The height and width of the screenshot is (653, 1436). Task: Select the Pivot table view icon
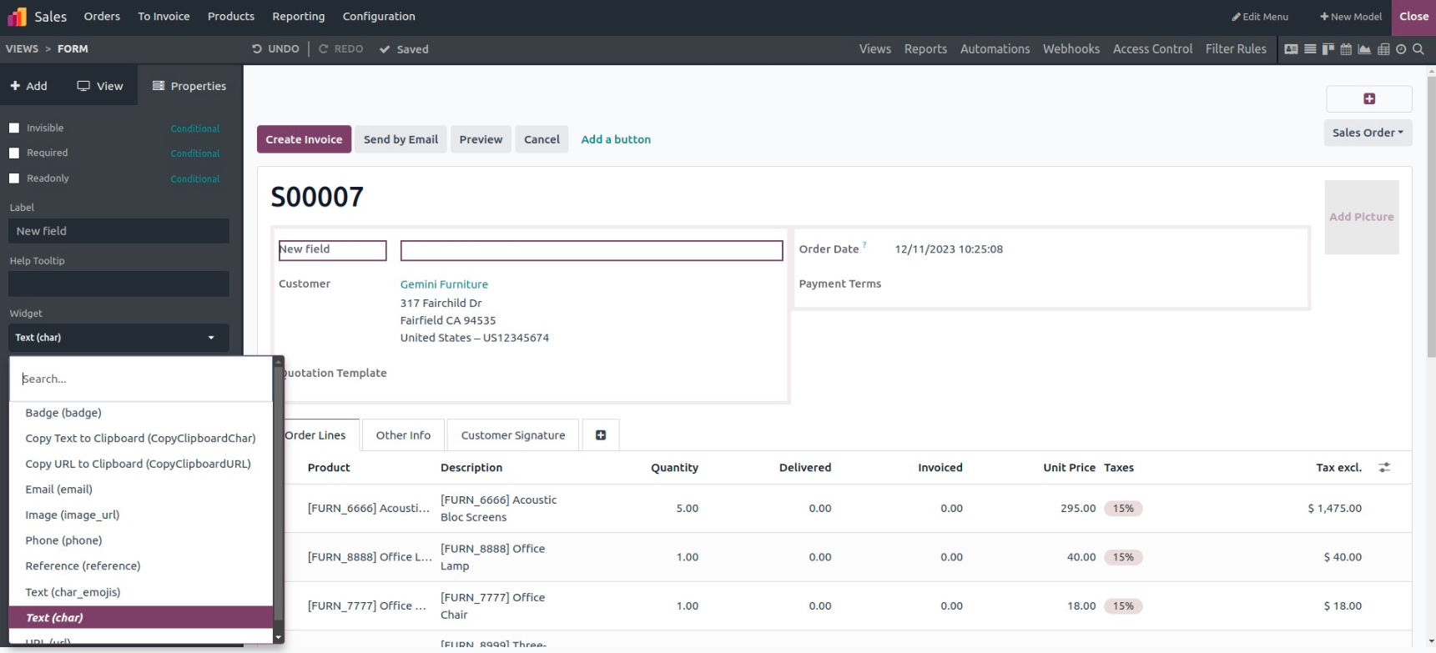[1383, 49]
